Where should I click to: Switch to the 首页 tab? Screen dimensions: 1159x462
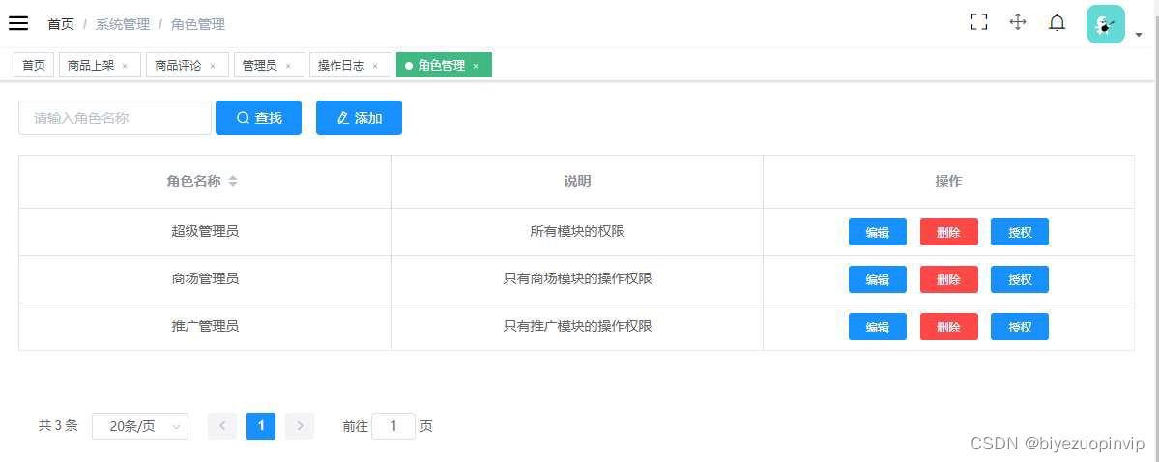pos(34,65)
